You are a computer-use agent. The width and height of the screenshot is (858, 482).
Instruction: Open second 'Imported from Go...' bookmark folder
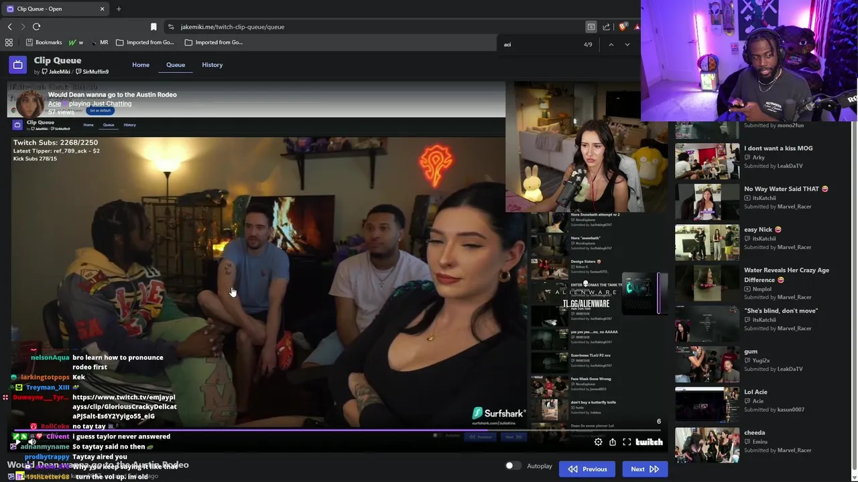[214, 42]
